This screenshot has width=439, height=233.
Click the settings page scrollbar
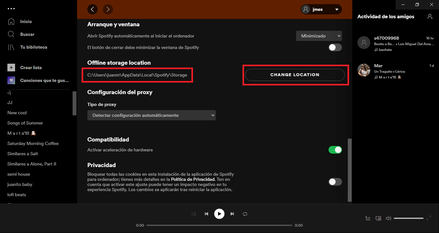350,170
